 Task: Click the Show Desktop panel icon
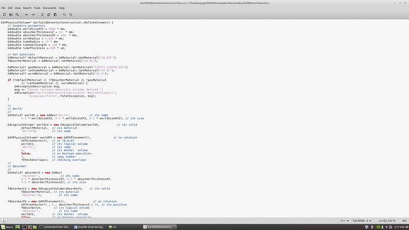18,227
